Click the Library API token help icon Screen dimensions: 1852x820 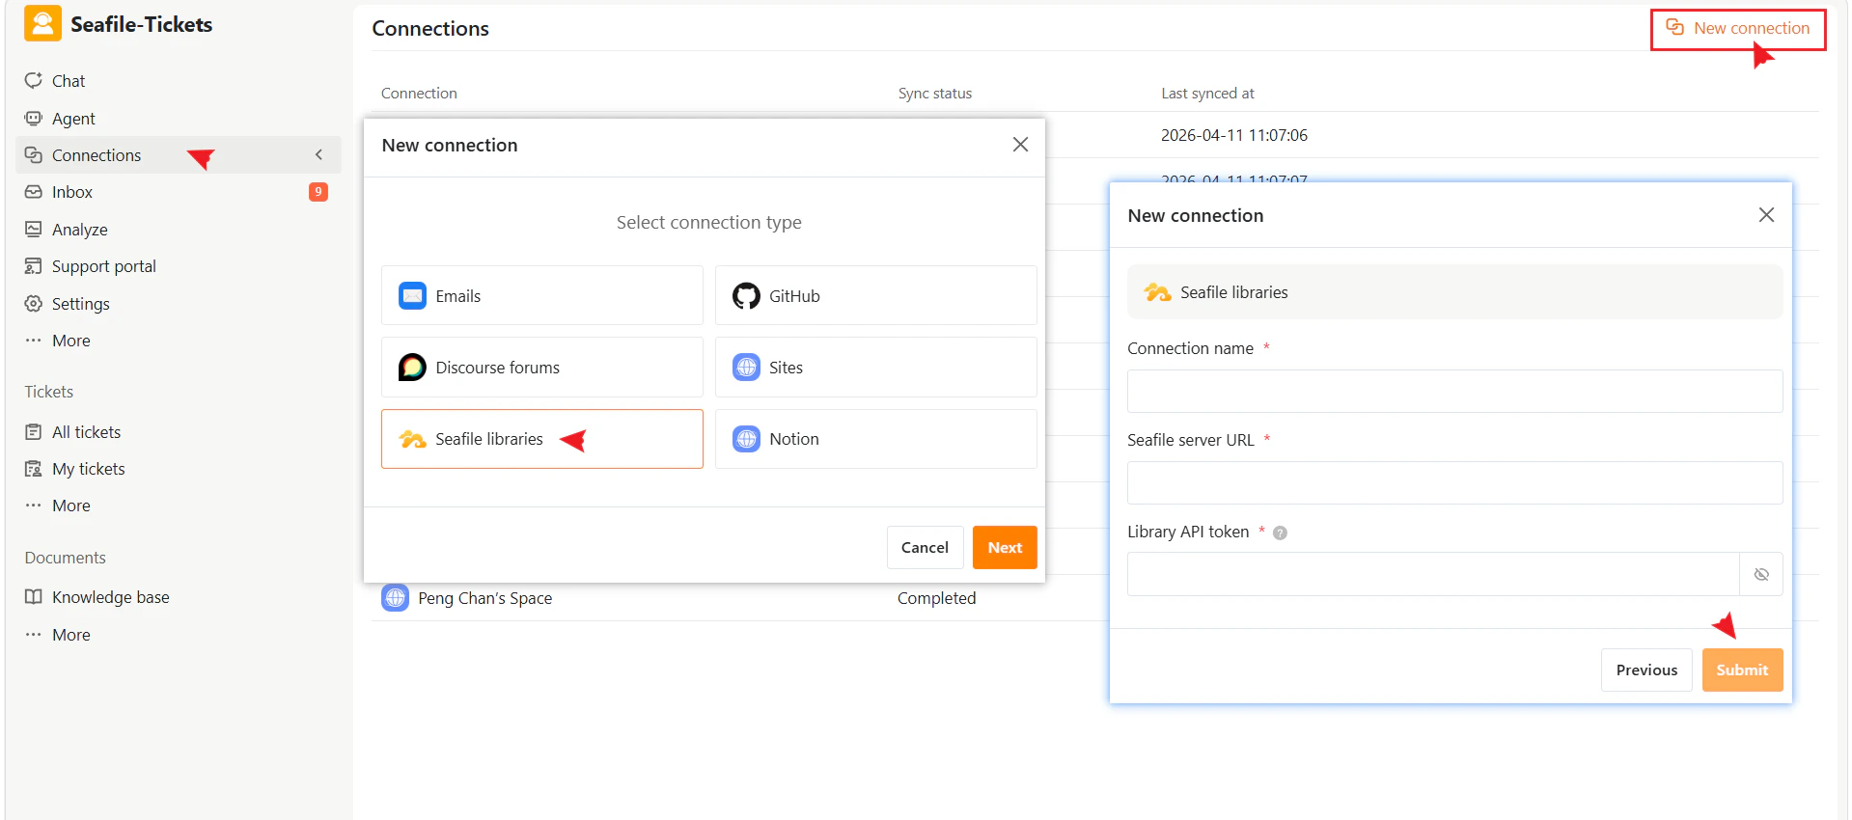tap(1280, 533)
